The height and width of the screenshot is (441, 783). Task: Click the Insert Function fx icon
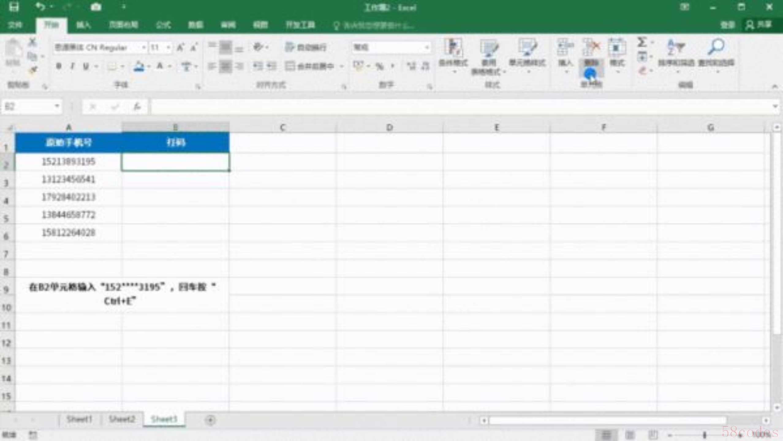(x=137, y=107)
